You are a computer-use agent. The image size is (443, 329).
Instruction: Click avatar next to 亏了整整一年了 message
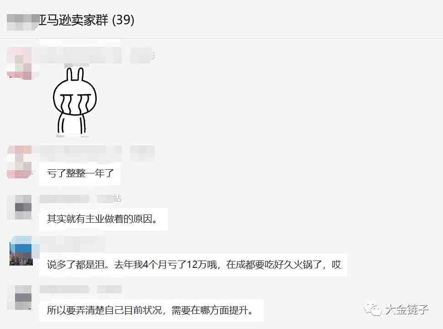point(20,162)
